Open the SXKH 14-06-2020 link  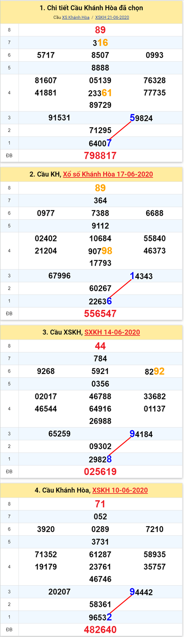point(112,332)
